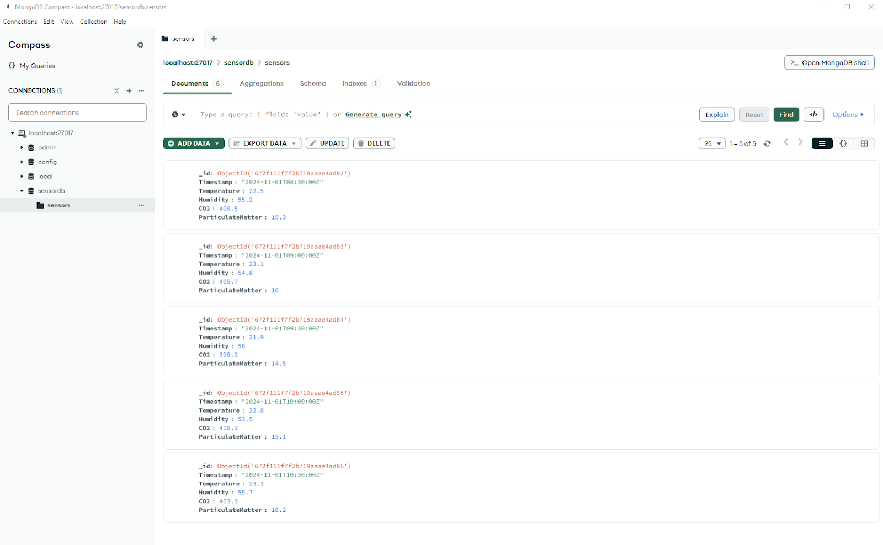Open the query code export button
The height and width of the screenshot is (545, 883).
pyautogui.click(x=813, y=115)
